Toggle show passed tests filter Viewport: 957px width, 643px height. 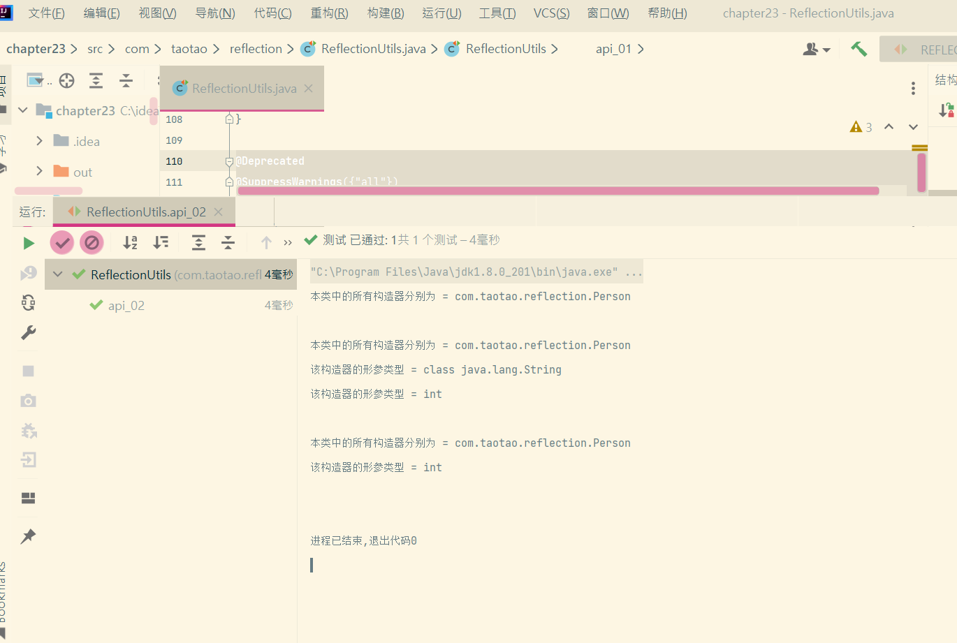click(x=61, y=242)
